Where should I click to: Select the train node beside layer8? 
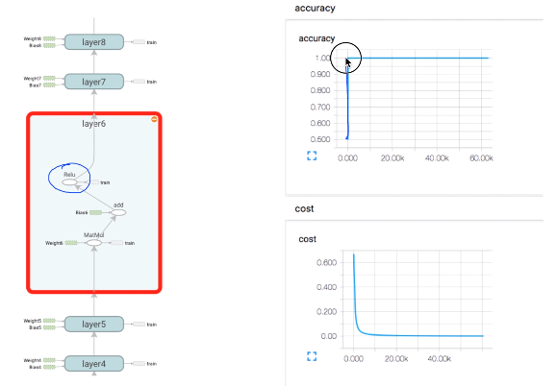tap(139, 42)
